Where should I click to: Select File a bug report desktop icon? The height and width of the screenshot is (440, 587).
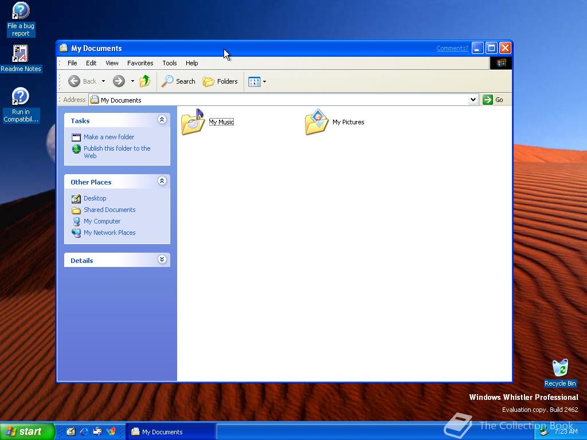coord(21,19)
